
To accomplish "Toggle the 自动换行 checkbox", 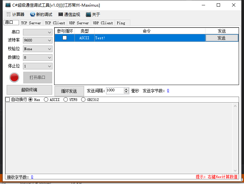I will [x=8, y=100].
